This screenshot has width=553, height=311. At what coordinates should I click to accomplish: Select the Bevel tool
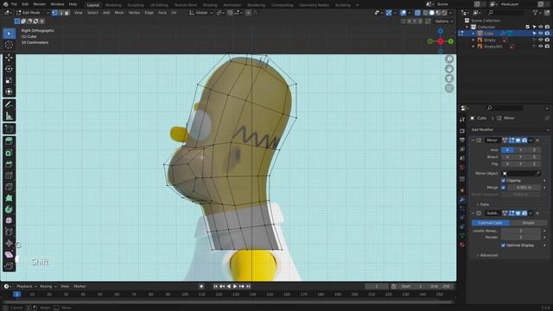point(9,164)
